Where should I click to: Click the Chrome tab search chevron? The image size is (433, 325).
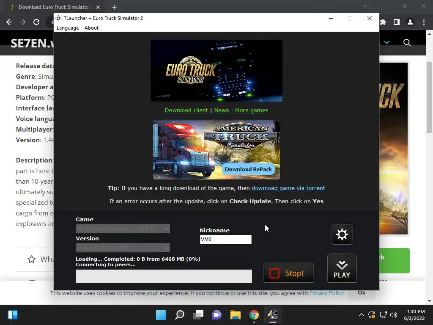[x=365, y=6]
